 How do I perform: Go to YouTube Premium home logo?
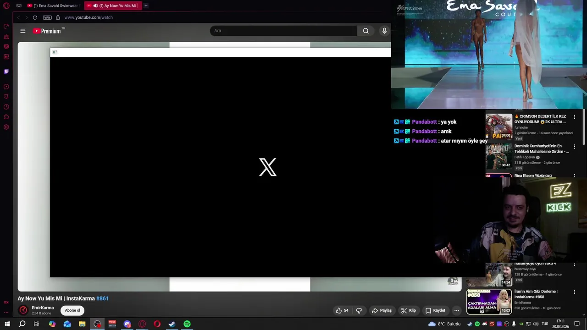tap(47, 31)
